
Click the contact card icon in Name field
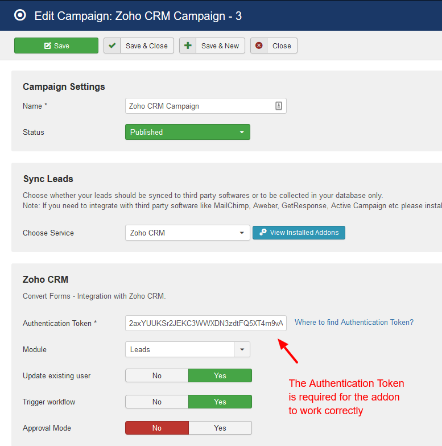(279, 106)
